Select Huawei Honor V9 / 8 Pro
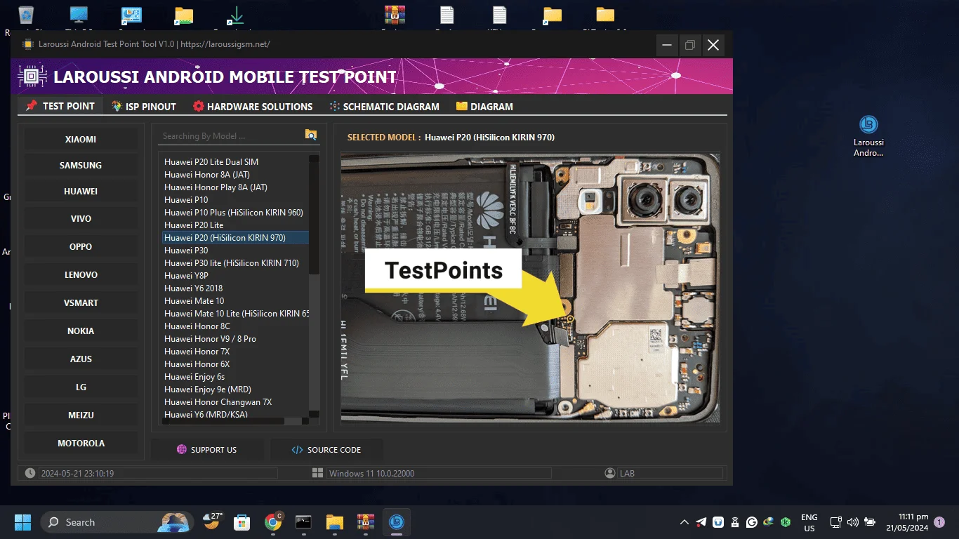 [x=235, y=338]
